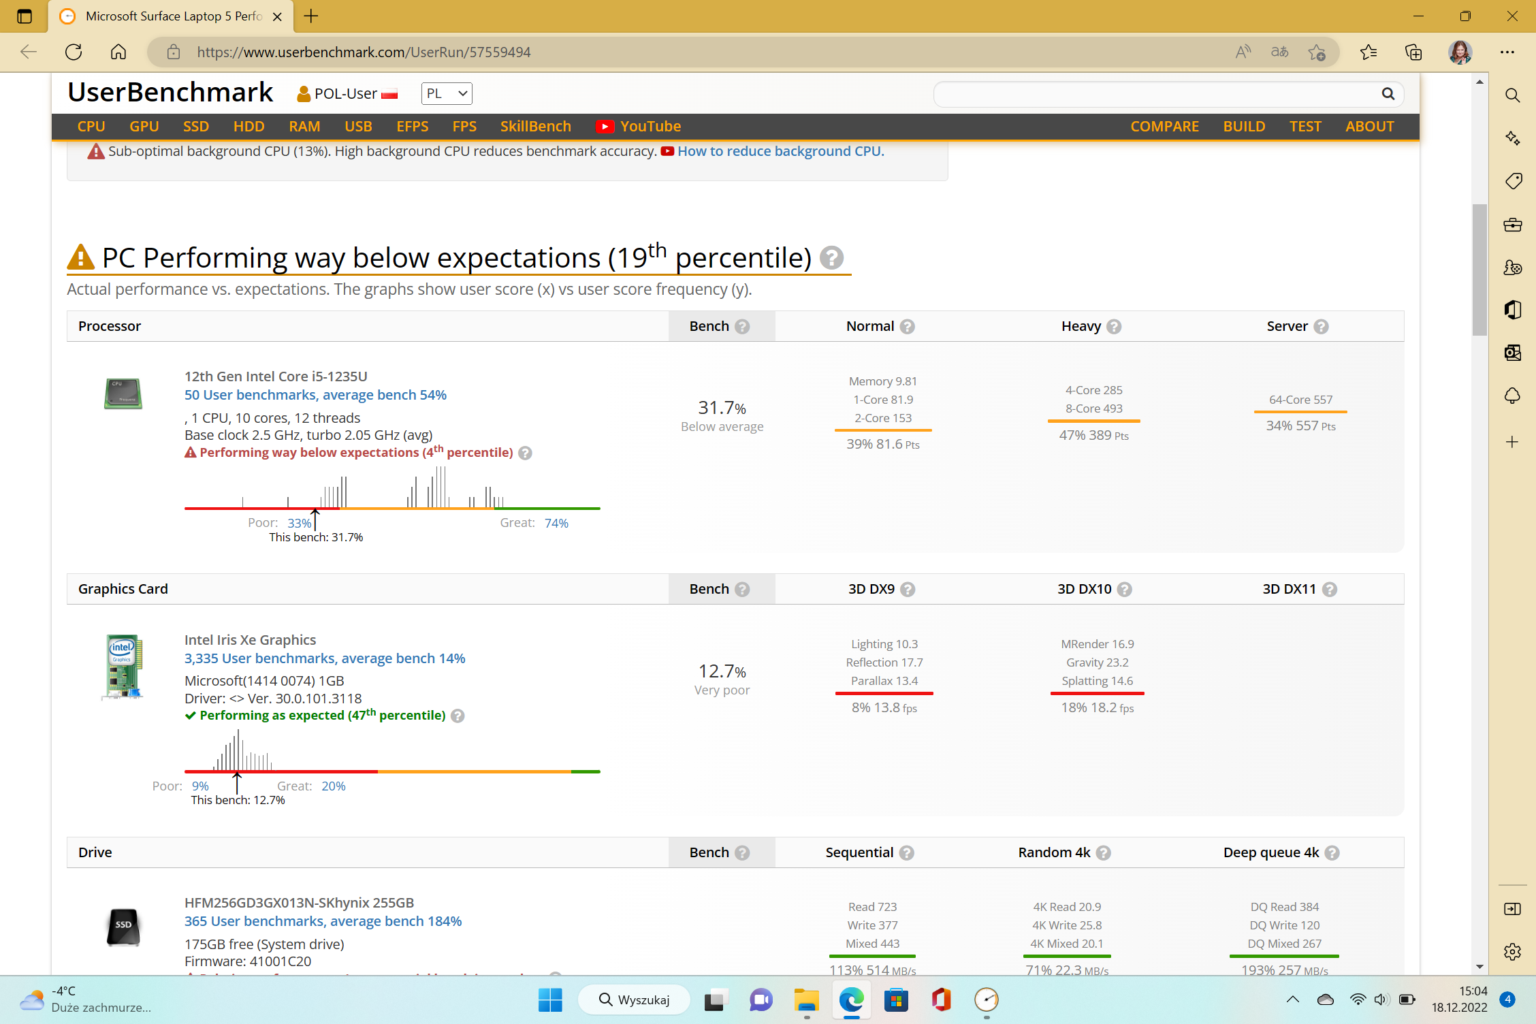This screenshot has height=1024, width=1536.
Task: Open the Discover sparkle sidebar icon
Action: (x=1513, y=138)
